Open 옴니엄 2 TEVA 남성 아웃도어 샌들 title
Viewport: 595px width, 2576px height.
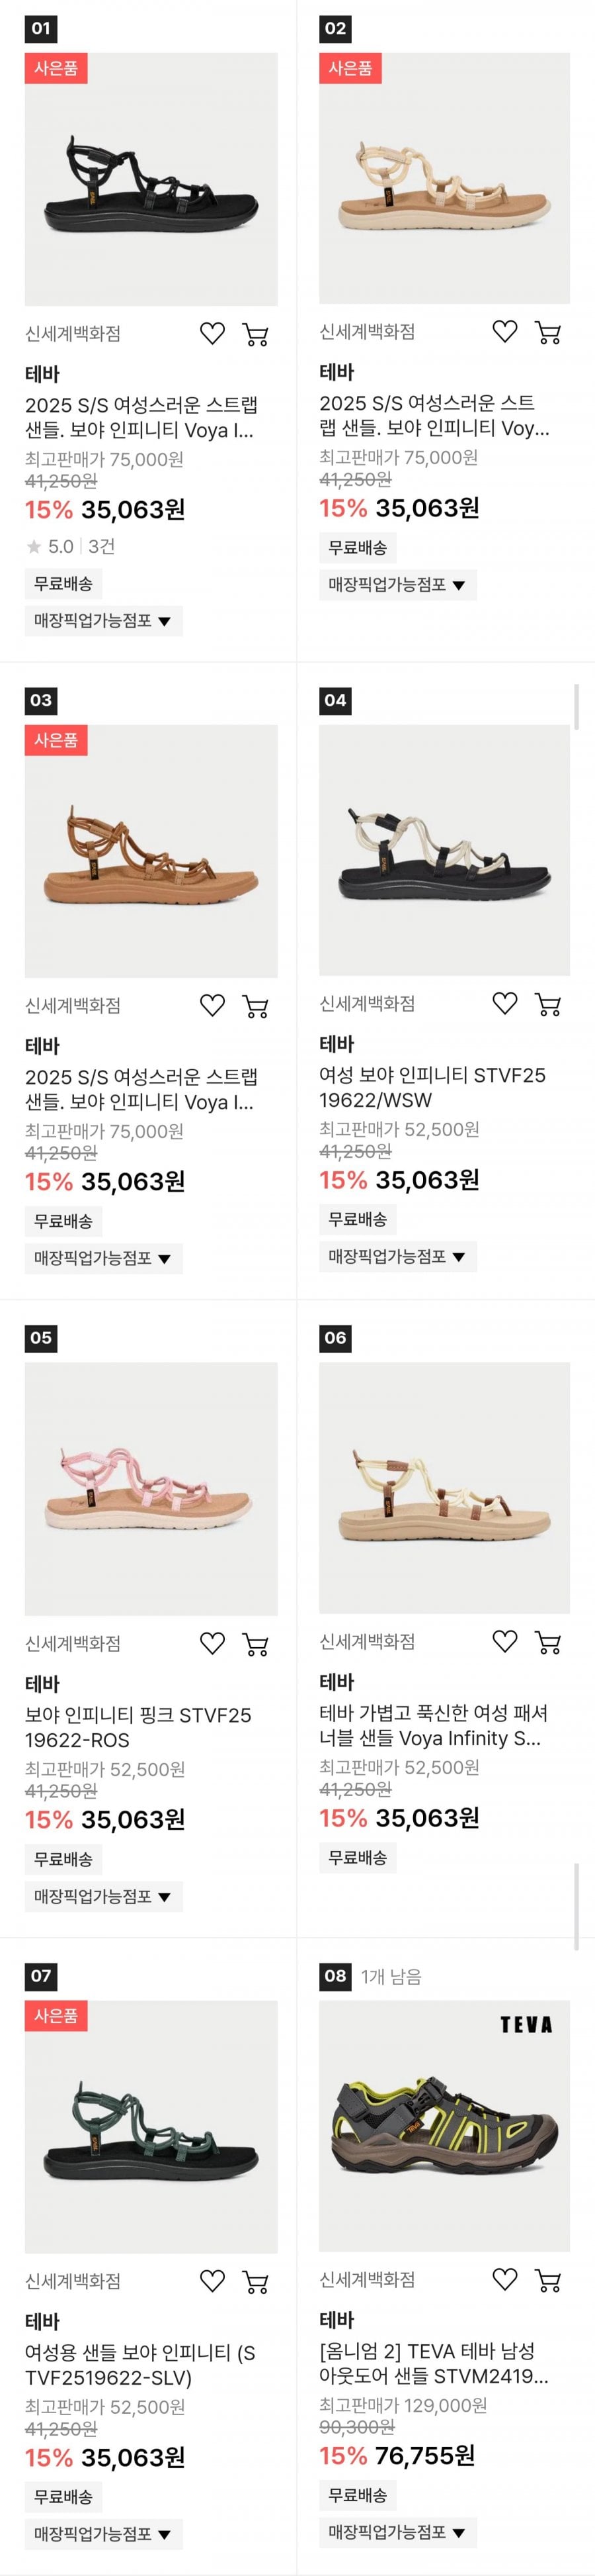433,2364
